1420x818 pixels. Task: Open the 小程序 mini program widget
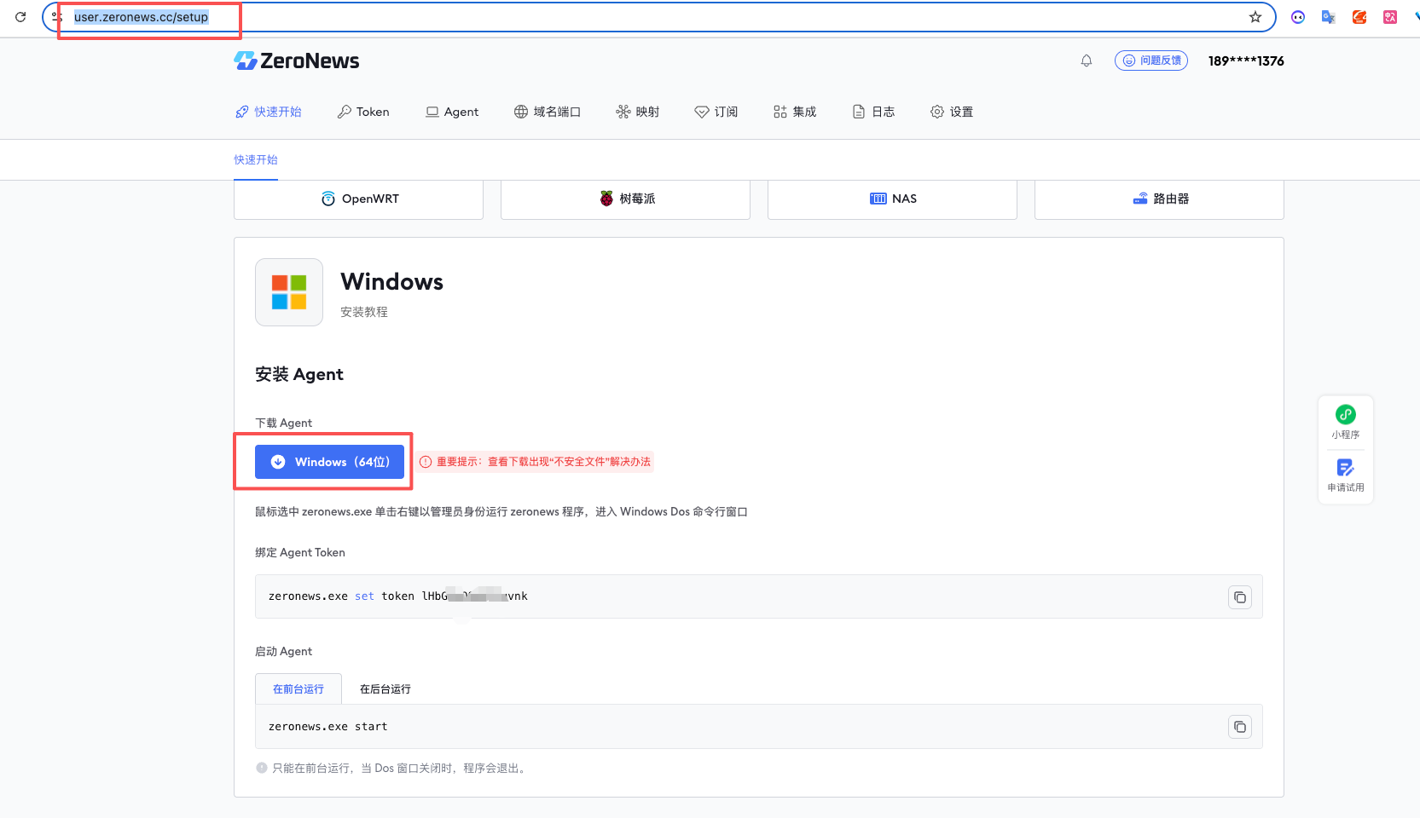pyautogui.click(x=1346, y=423)
